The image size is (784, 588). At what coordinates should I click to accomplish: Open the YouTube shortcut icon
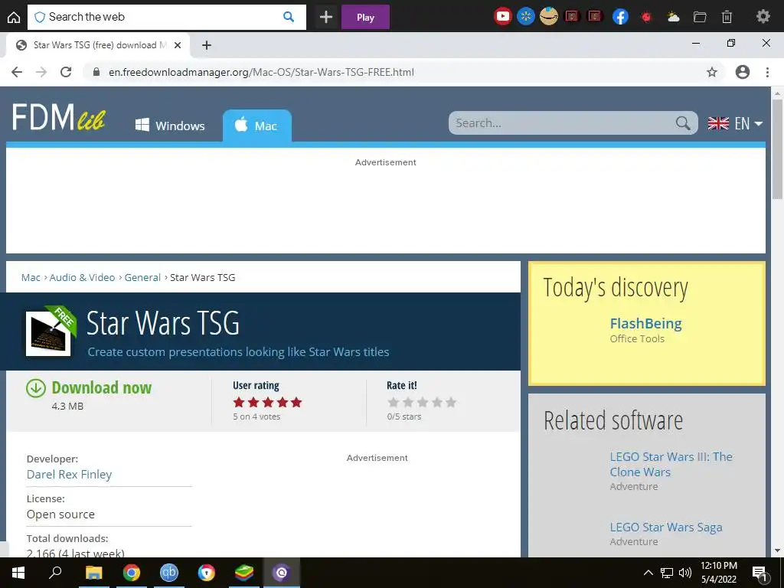(502, 17)
